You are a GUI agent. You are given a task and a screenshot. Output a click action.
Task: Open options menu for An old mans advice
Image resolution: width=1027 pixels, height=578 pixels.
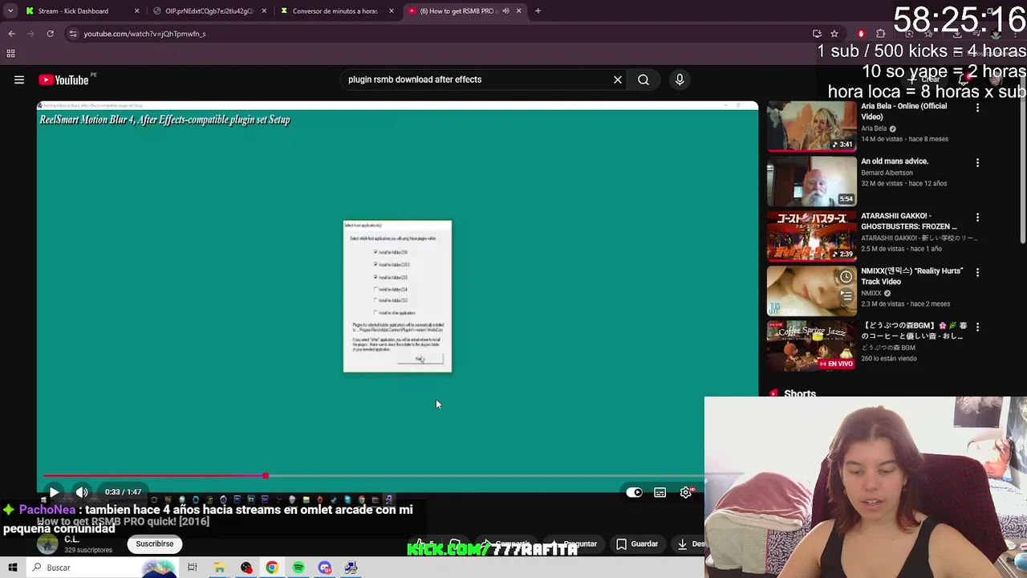click(x=977, y=163)
